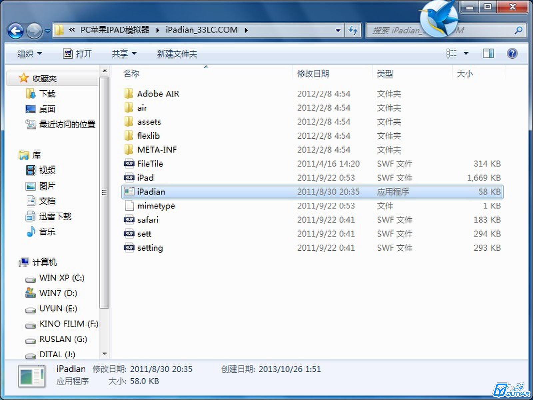Viewport: 533px width, 400px height.
Task: Toggle the preview pane icon
Action: [488, 53]
